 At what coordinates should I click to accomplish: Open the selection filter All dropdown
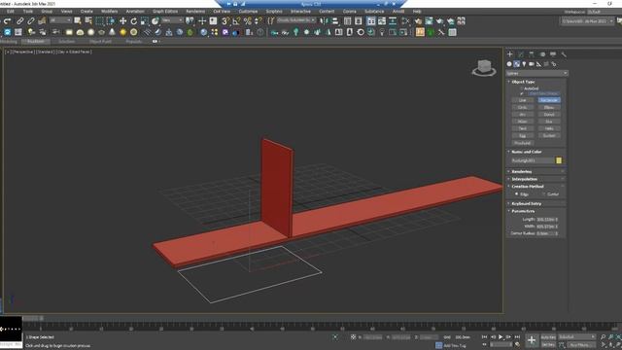(x=60, y=20)
